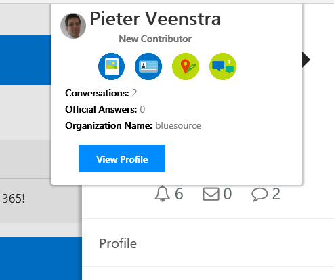Click the New Contributor rank label
The height and width of the screenshot is (280, 334).
pyautogui.click(x=155, y=39)
